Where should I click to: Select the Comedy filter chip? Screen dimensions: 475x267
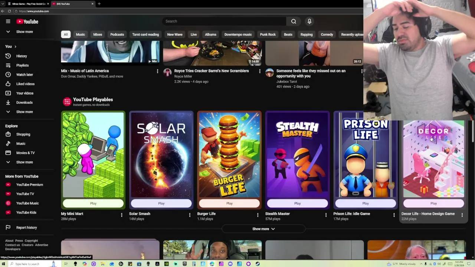(x=327, y=34)
